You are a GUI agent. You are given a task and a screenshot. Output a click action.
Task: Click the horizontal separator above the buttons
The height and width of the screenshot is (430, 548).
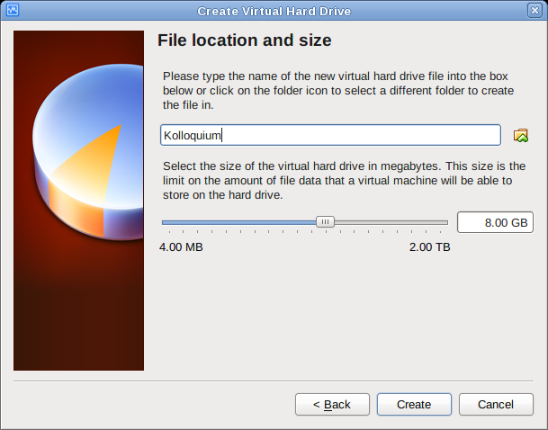(274, 381)
